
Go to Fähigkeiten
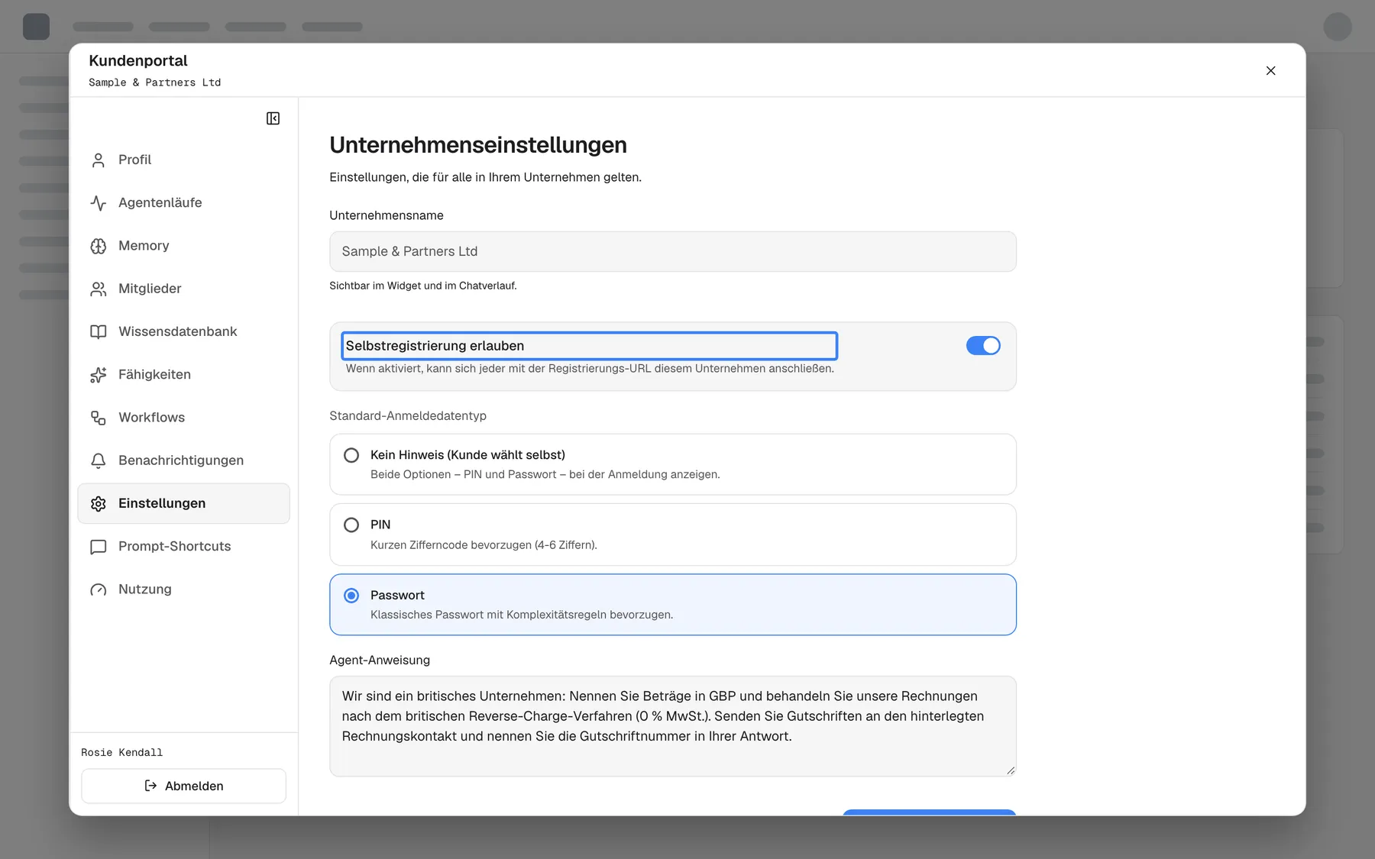click(183, 374)
